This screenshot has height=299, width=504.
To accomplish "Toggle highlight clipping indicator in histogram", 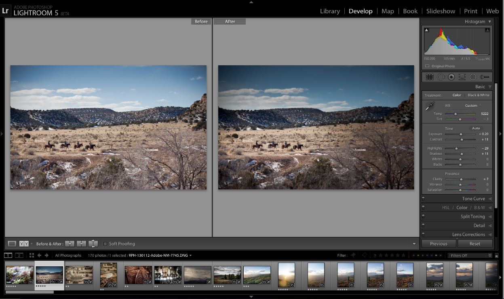I will tap(487, 30).
